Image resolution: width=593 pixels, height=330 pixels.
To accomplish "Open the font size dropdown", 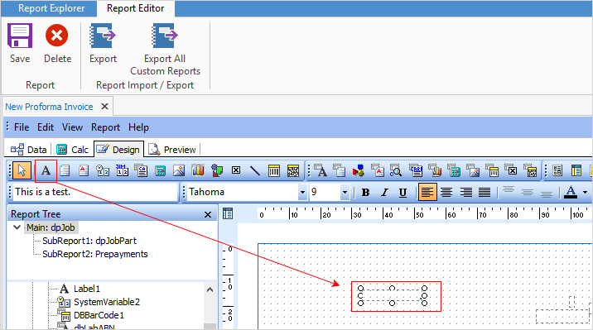I will pos(345,192).
